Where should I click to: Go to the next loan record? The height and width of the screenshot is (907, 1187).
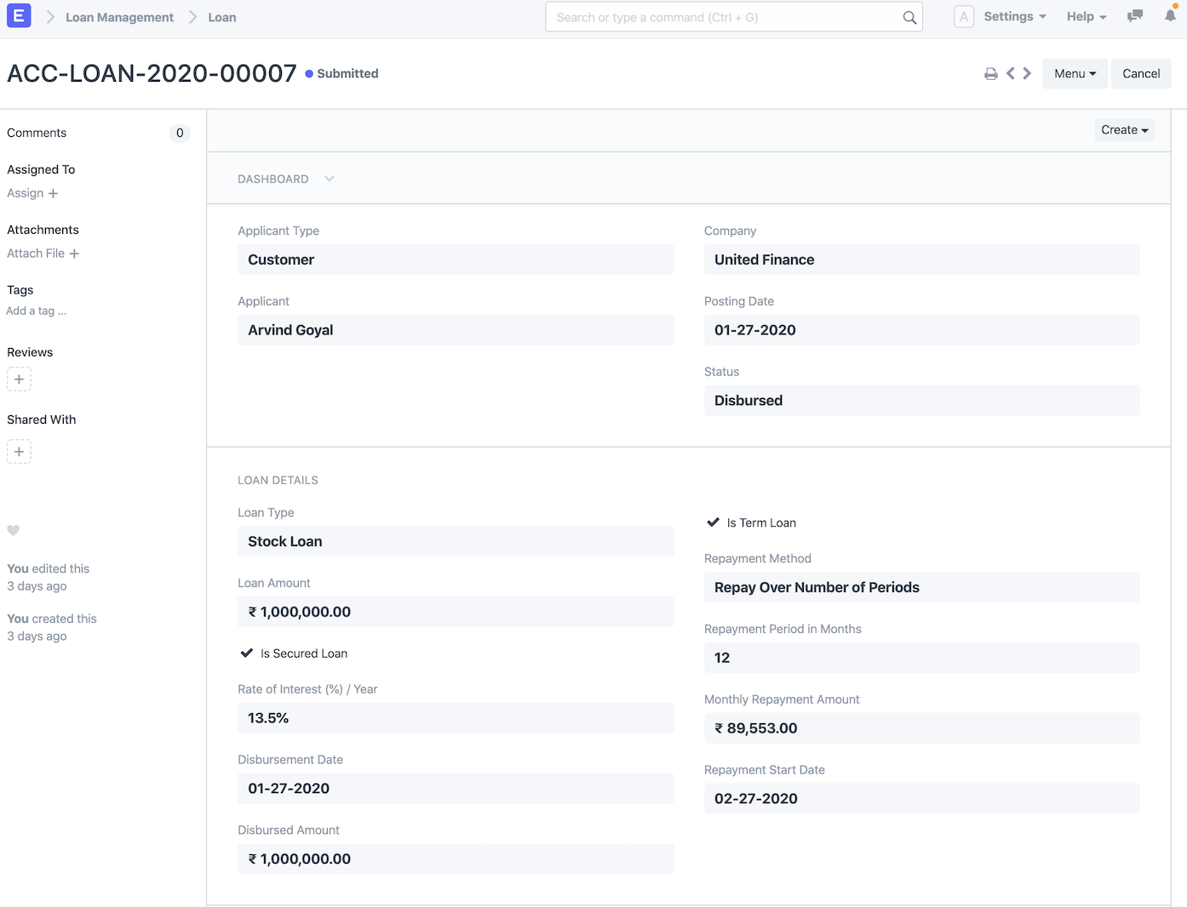1027,73
